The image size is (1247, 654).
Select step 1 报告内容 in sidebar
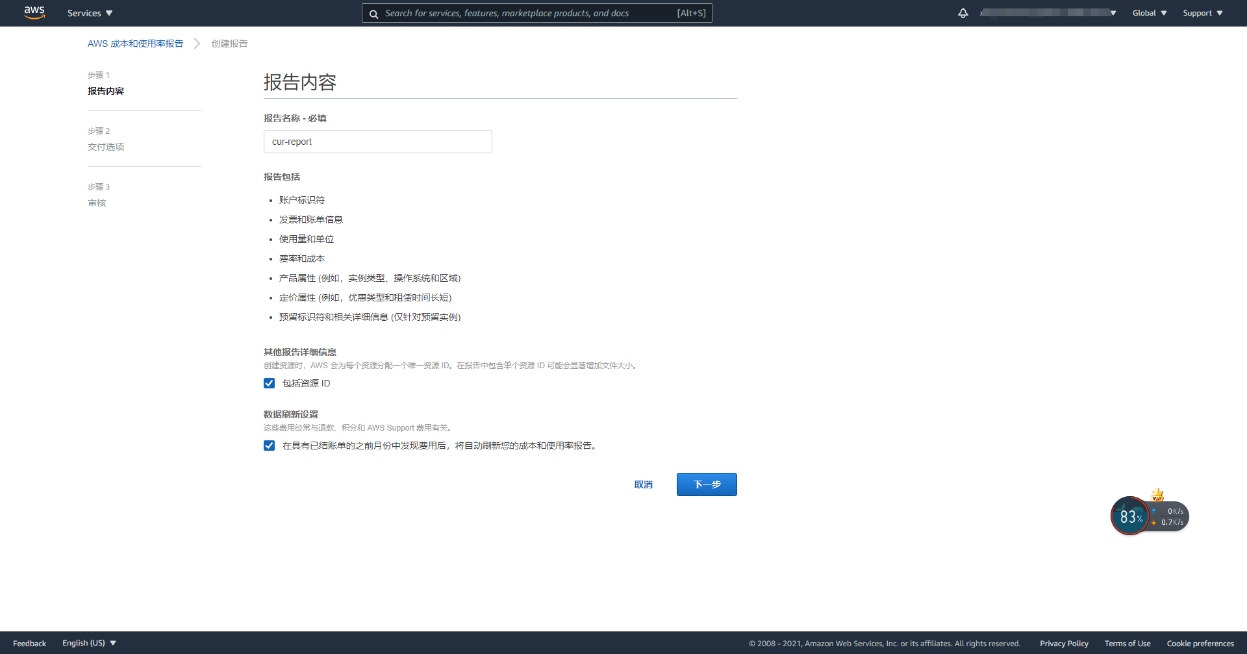coord(106,91)
